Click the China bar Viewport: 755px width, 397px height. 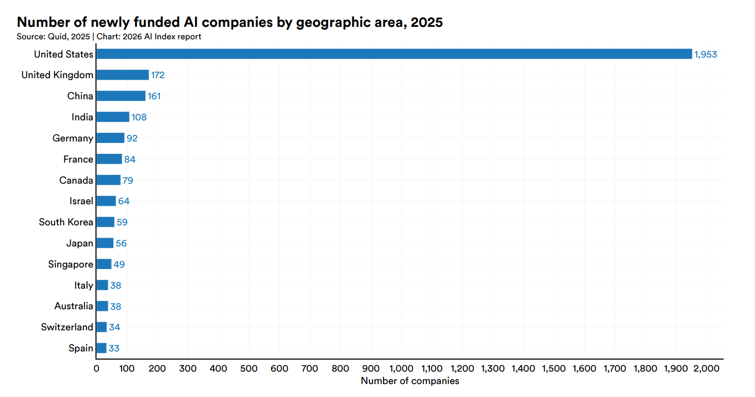[120, 96]
